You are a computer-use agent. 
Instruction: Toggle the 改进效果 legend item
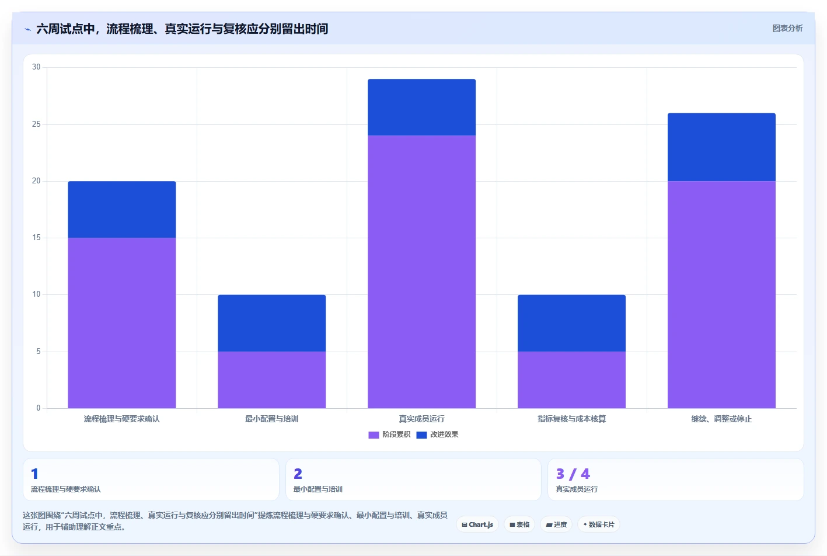pos(438,435)
